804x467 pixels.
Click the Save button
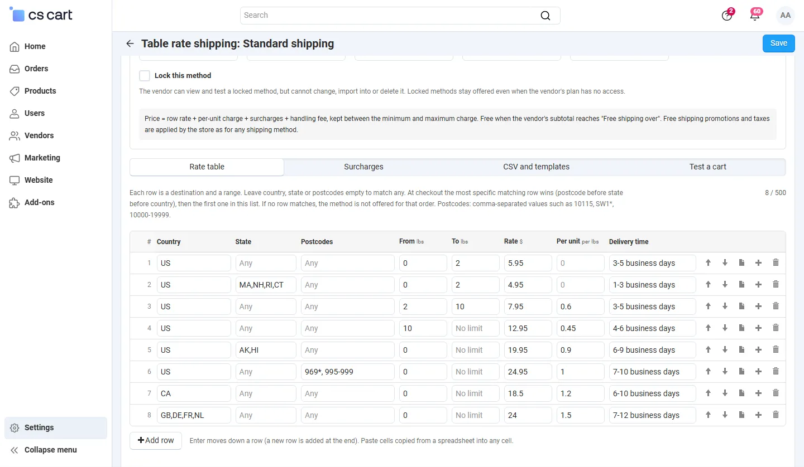tap(778, 43)
